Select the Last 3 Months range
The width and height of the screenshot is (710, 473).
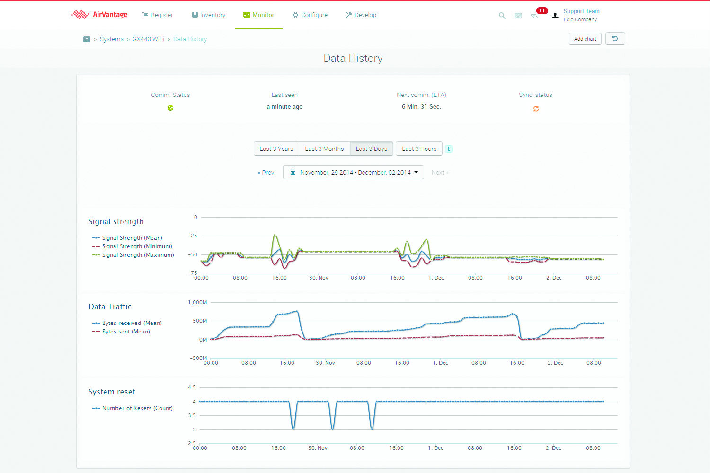pos(324,149)
